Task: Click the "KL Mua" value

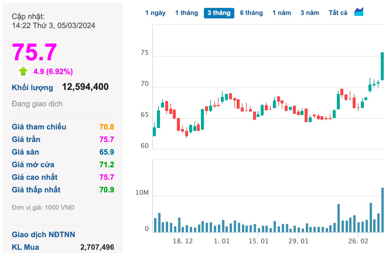Action: click(98, 247)
